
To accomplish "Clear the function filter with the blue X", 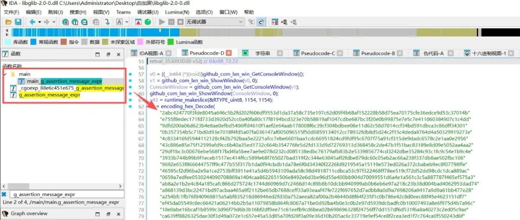I will (x=4, y=195).
